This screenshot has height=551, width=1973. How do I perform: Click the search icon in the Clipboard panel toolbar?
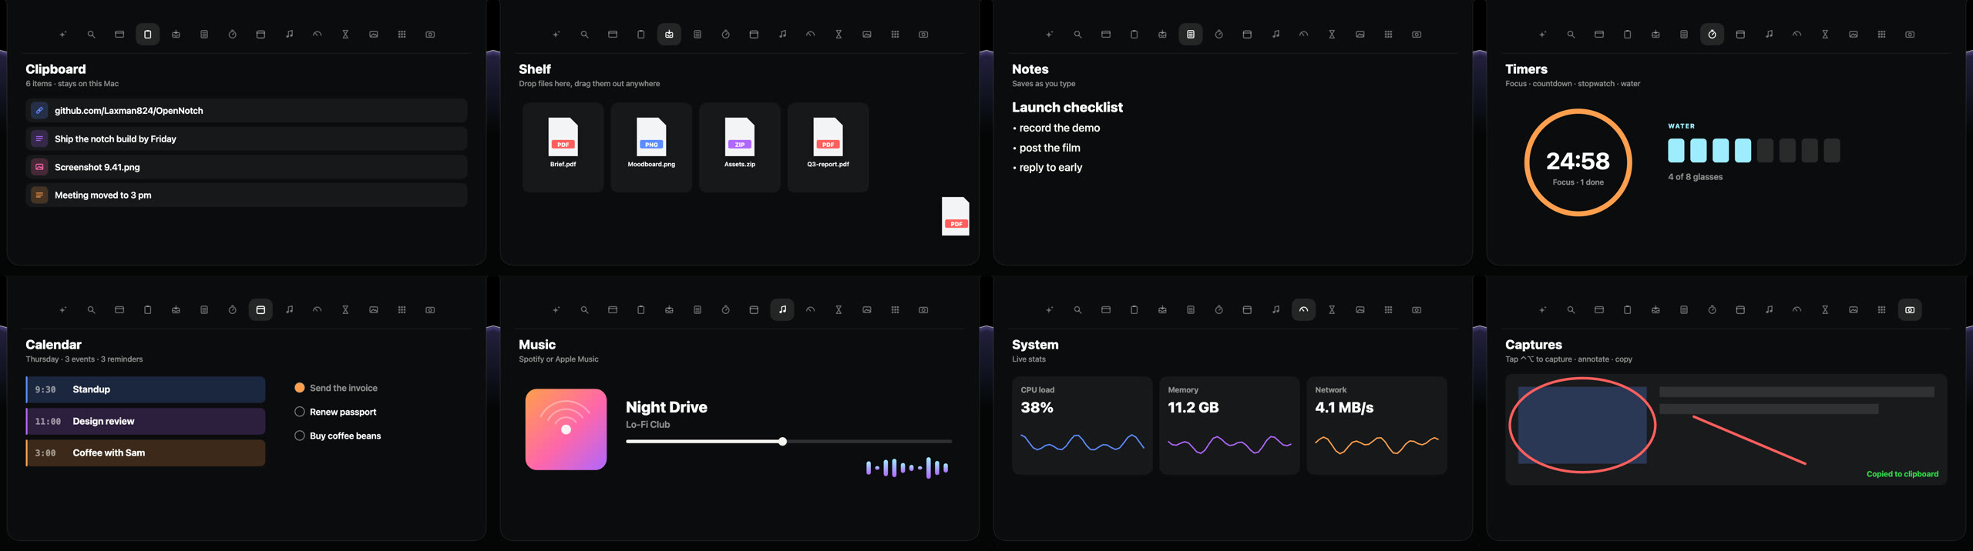click(x=91, y=35)
